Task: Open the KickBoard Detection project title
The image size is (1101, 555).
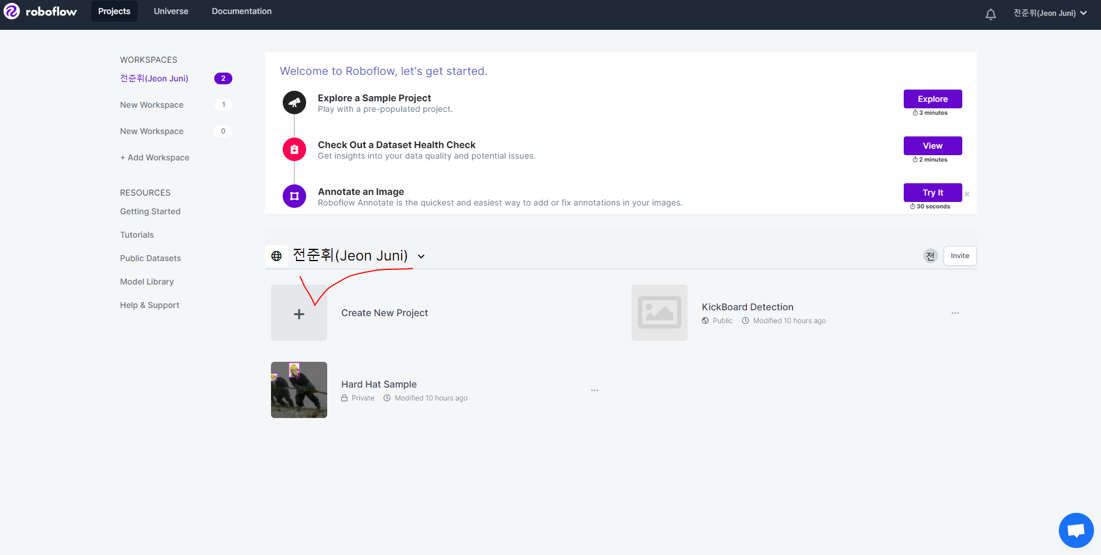Action: point(747,307)
